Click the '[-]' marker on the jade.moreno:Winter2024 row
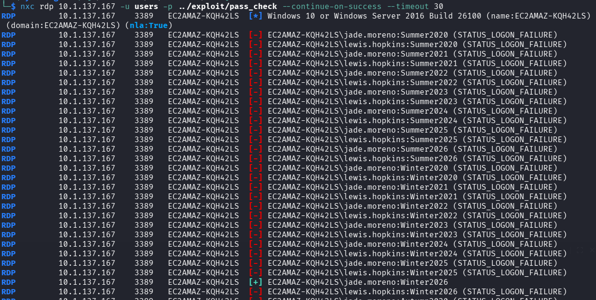 [256, 244]
